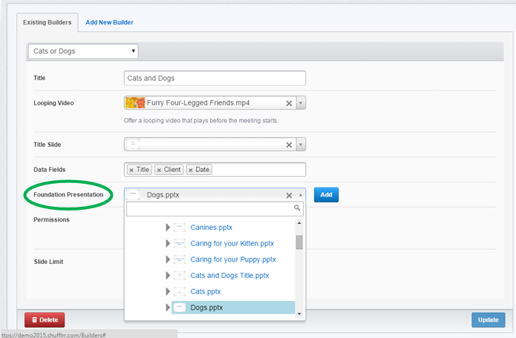
Task: Open the Title Slide dropdown arrow
Action: click(301, 145)
